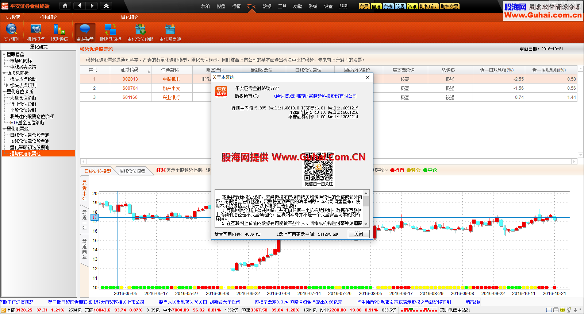Click the exclamation mark status icon
Screen dimensions: 584x314
[x=580, y=310]
